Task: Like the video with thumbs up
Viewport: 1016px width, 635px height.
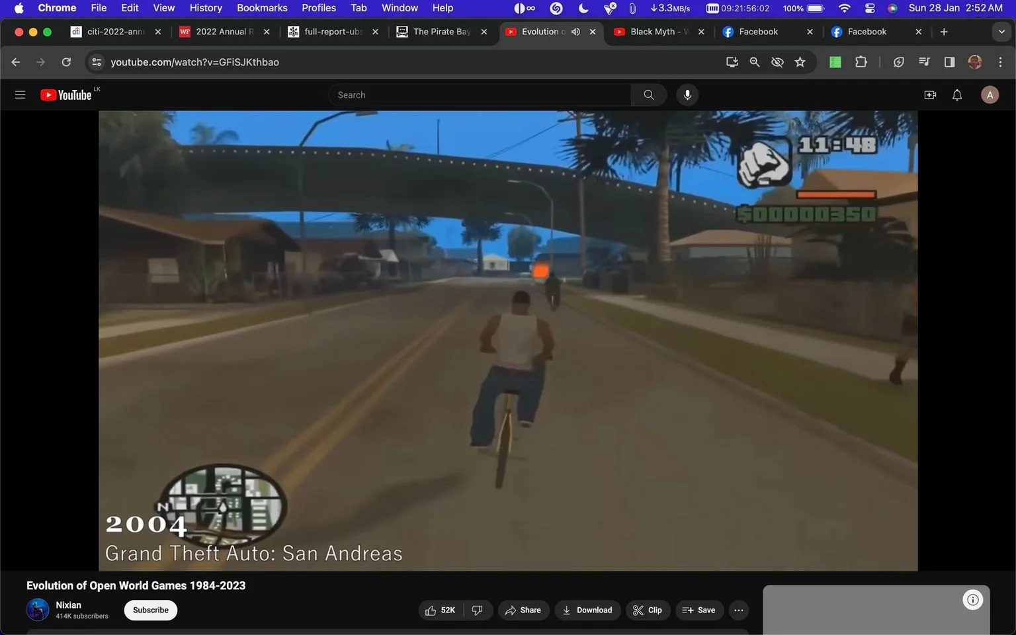Action: (441, 610)
